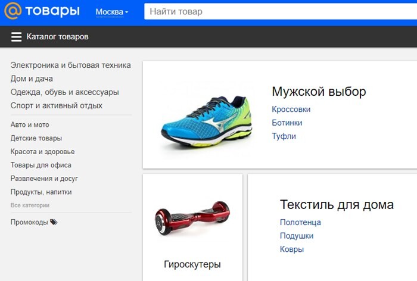This screenshot has width=417, height=281.
Task: Open Ботинки link under Мужской выбор
Action: [x=287, y=123]
